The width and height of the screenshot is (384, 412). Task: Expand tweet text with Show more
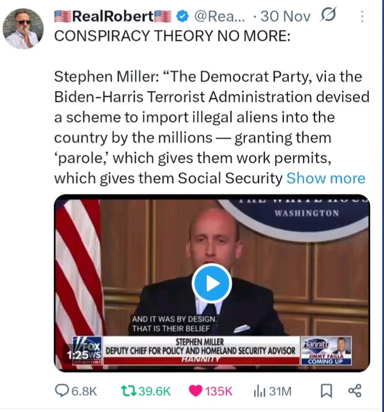326,178
